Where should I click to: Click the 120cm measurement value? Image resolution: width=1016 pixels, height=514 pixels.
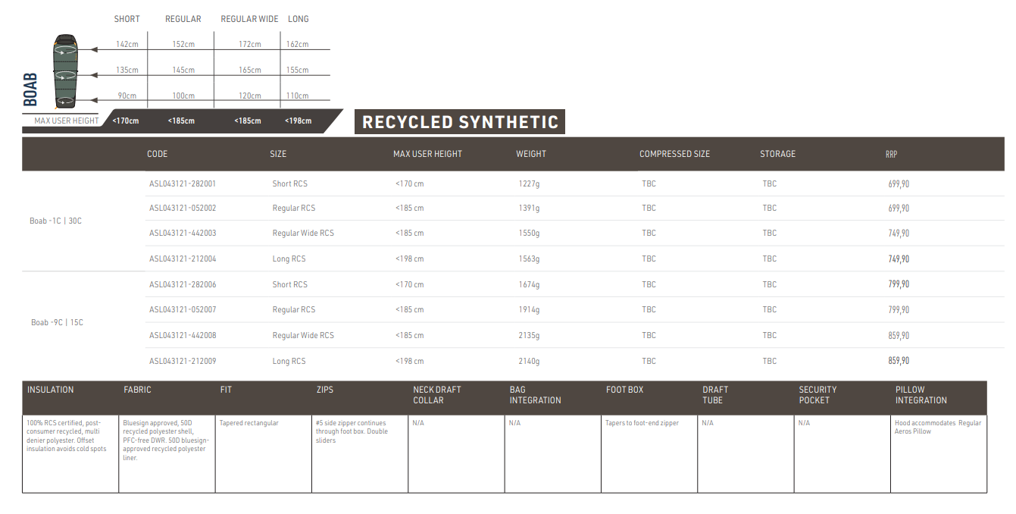tap(250, 96)
